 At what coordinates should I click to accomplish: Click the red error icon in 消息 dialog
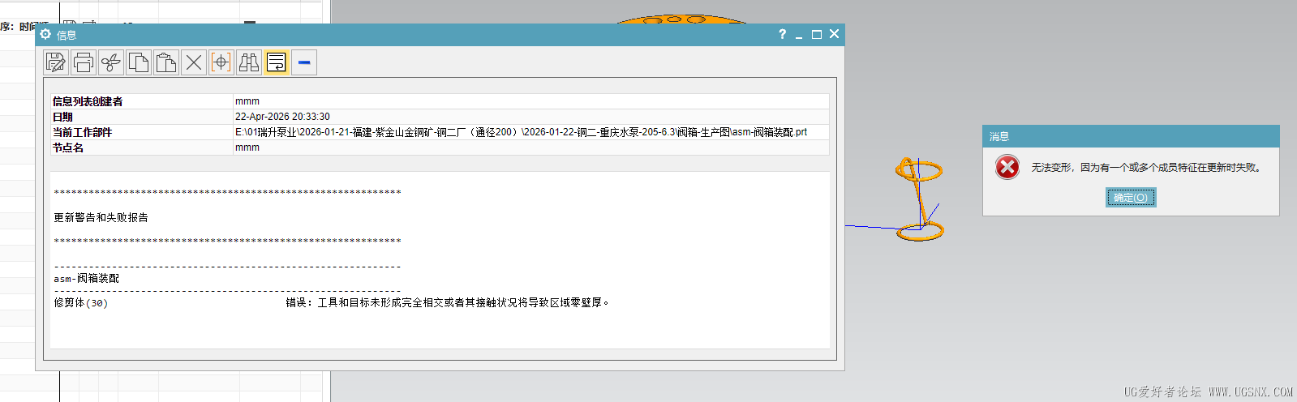(1007, 167)
